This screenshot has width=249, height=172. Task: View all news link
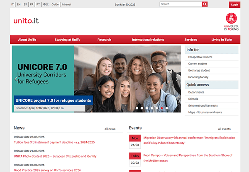110,129
